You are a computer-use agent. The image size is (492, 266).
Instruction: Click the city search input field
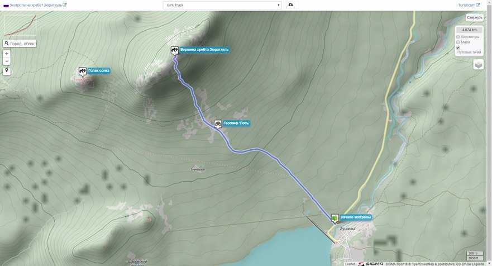pyautogui.click(x=22, y=44)
